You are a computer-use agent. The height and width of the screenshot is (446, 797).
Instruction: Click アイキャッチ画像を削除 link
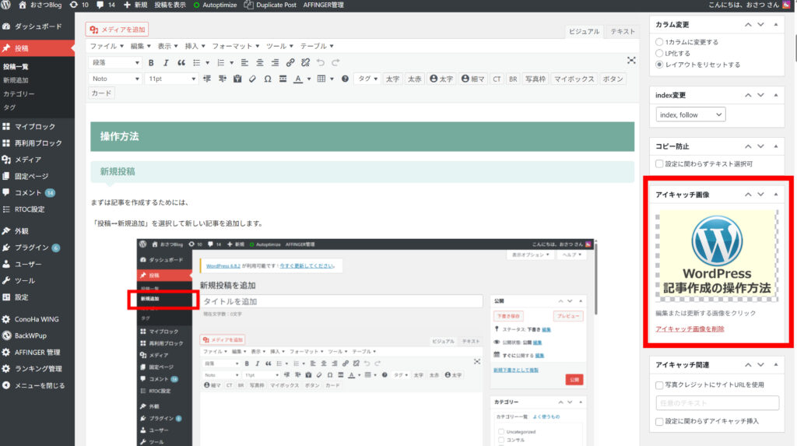[690, 329]
